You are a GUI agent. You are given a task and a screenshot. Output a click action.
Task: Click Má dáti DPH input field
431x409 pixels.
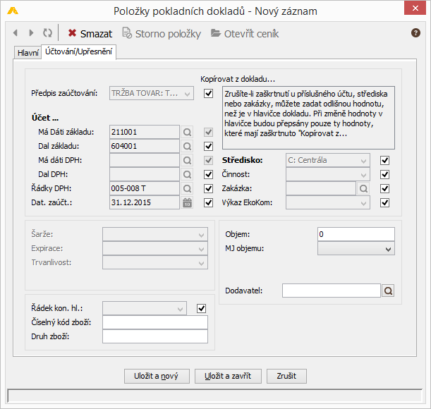pos(145,160)
